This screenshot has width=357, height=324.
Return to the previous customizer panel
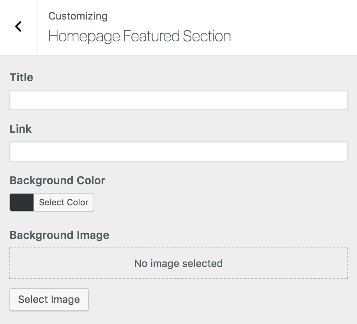click(18, 27)
